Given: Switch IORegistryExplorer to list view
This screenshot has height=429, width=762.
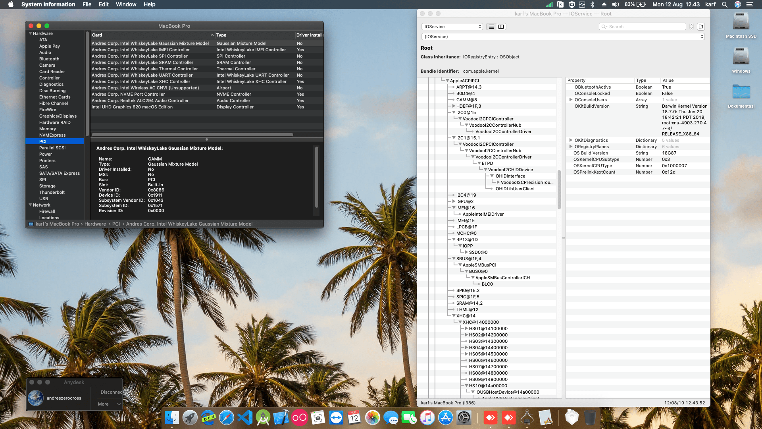Looking at the screenshot, I should click(x=491, y=27).
